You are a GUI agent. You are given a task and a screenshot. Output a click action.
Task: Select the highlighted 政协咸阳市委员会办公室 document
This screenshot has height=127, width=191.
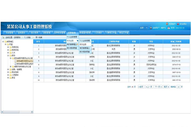point(24,61)
